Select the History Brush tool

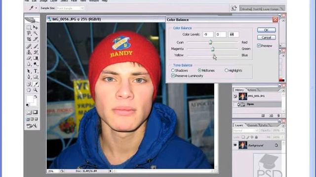pos(36,53)
